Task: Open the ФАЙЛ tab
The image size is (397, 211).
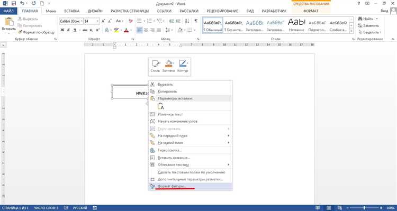Action: [x=8, y=11]
